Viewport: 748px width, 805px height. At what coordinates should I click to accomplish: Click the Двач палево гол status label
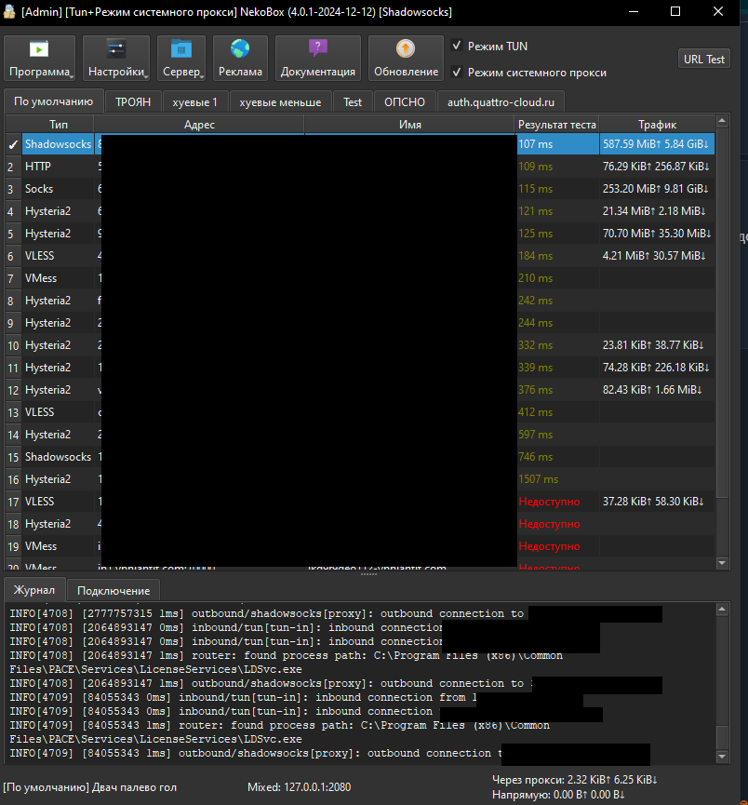90,787
